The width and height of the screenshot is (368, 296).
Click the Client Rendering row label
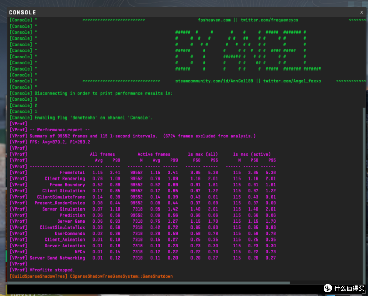65,179
